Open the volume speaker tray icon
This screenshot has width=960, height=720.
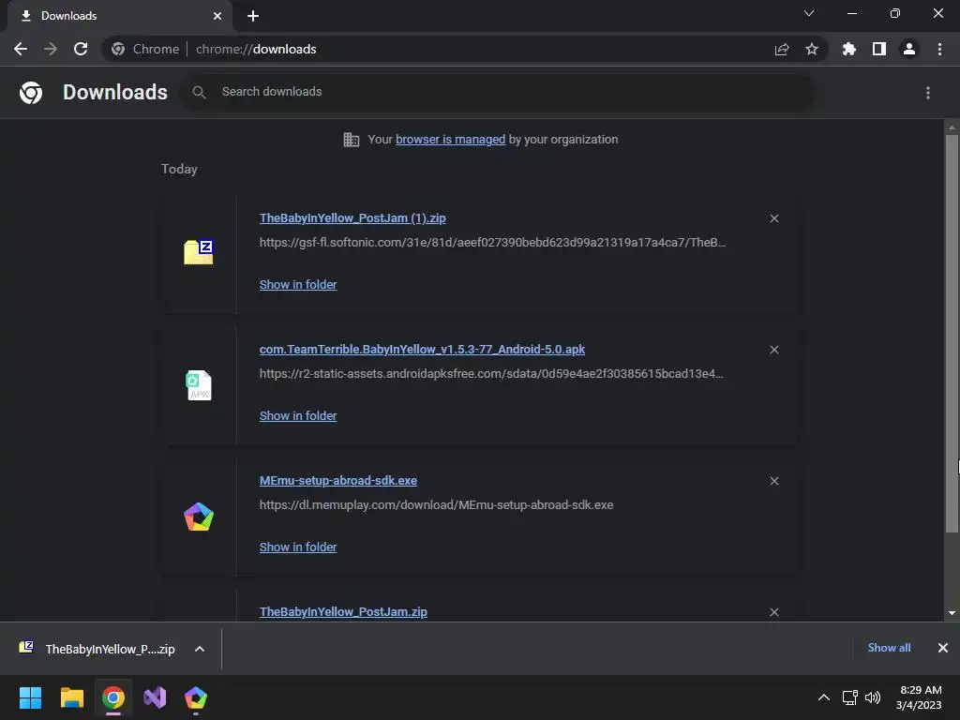pos(873,697)
